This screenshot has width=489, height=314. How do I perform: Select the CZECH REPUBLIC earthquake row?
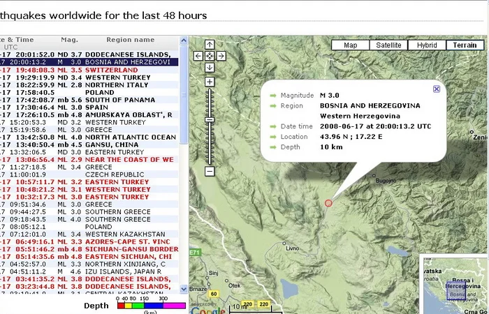[x=89, y=174]
